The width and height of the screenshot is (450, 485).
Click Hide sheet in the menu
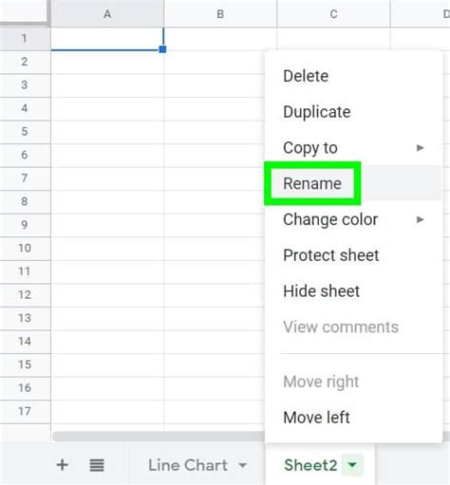click(x=321, y=291)
